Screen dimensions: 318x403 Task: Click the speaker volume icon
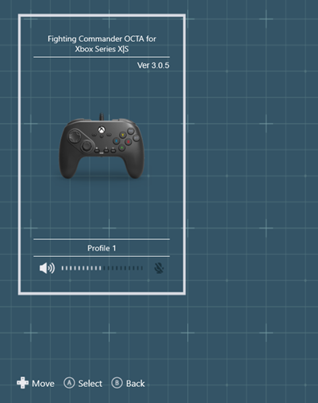[x=47, y=268]
